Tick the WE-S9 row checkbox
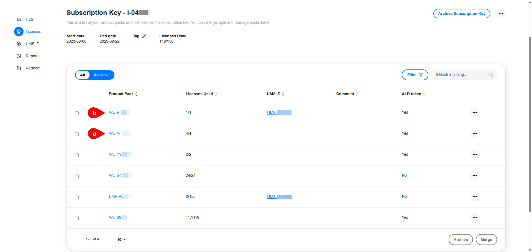532x252 pixels. click(77, 218)
